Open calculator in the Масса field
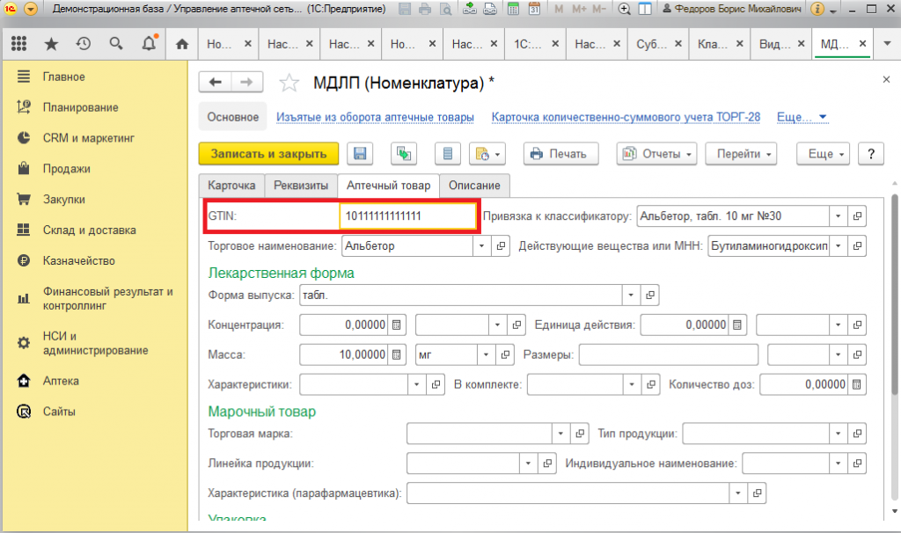 coord(397,355)
